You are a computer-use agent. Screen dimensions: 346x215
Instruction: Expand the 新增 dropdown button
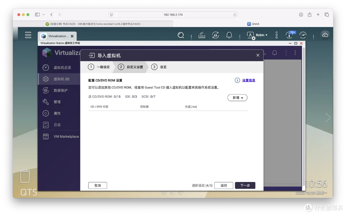pos(237,98)
